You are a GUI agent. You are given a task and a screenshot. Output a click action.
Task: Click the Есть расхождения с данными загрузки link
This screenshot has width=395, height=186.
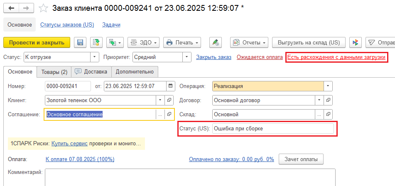click(x=336, y=57)
